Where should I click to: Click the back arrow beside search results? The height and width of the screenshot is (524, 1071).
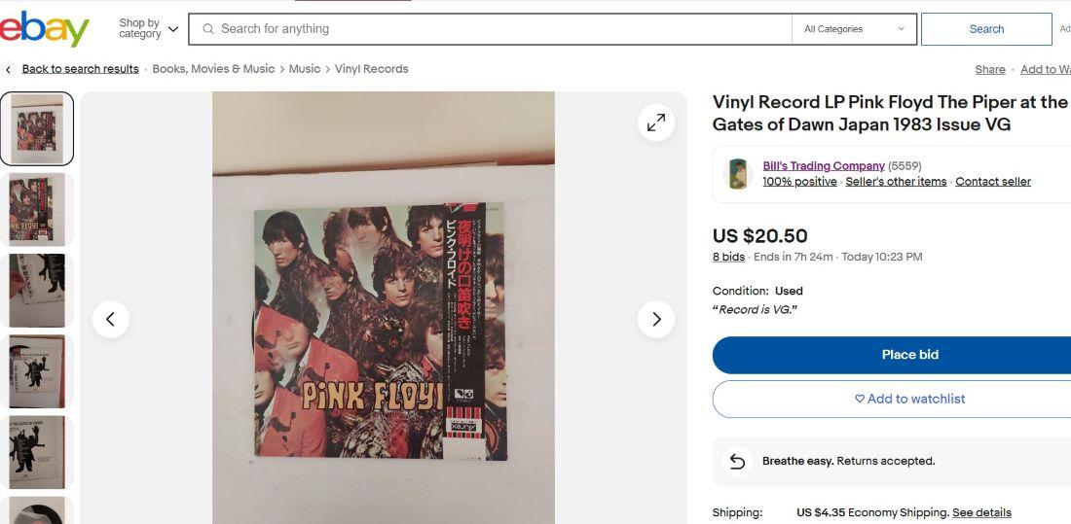9,69
